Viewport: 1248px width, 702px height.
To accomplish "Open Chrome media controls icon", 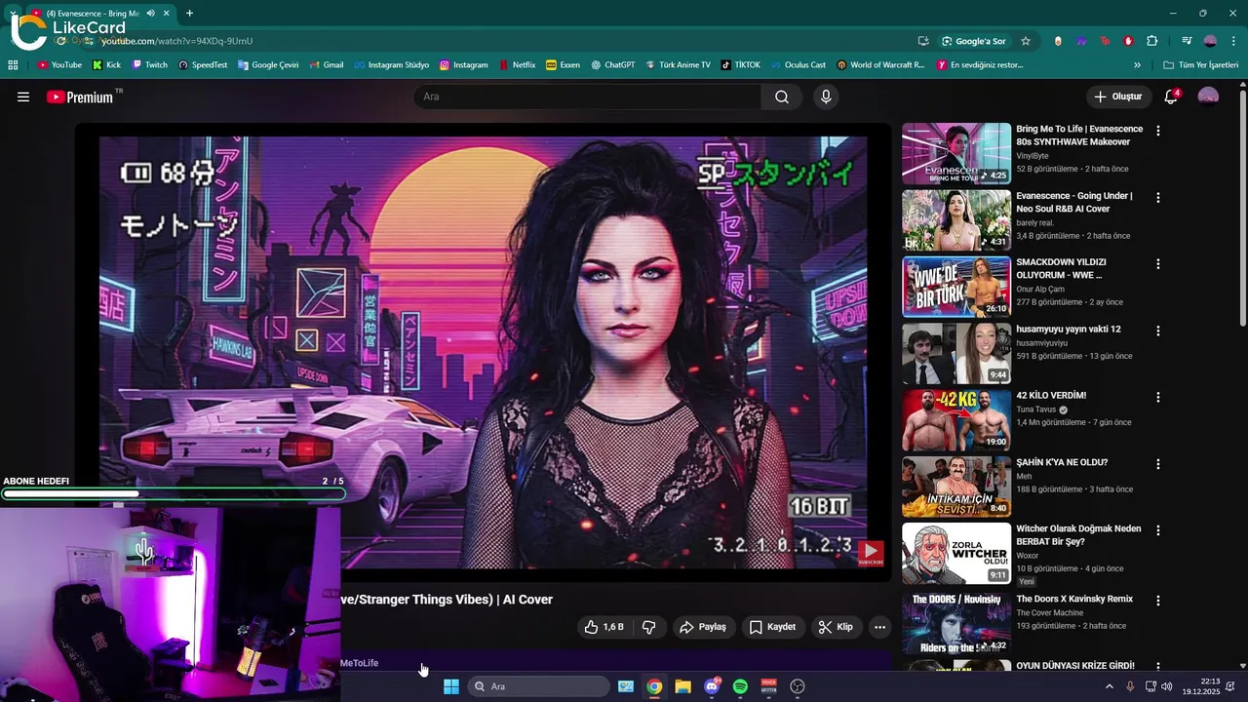I will 1187,41.
